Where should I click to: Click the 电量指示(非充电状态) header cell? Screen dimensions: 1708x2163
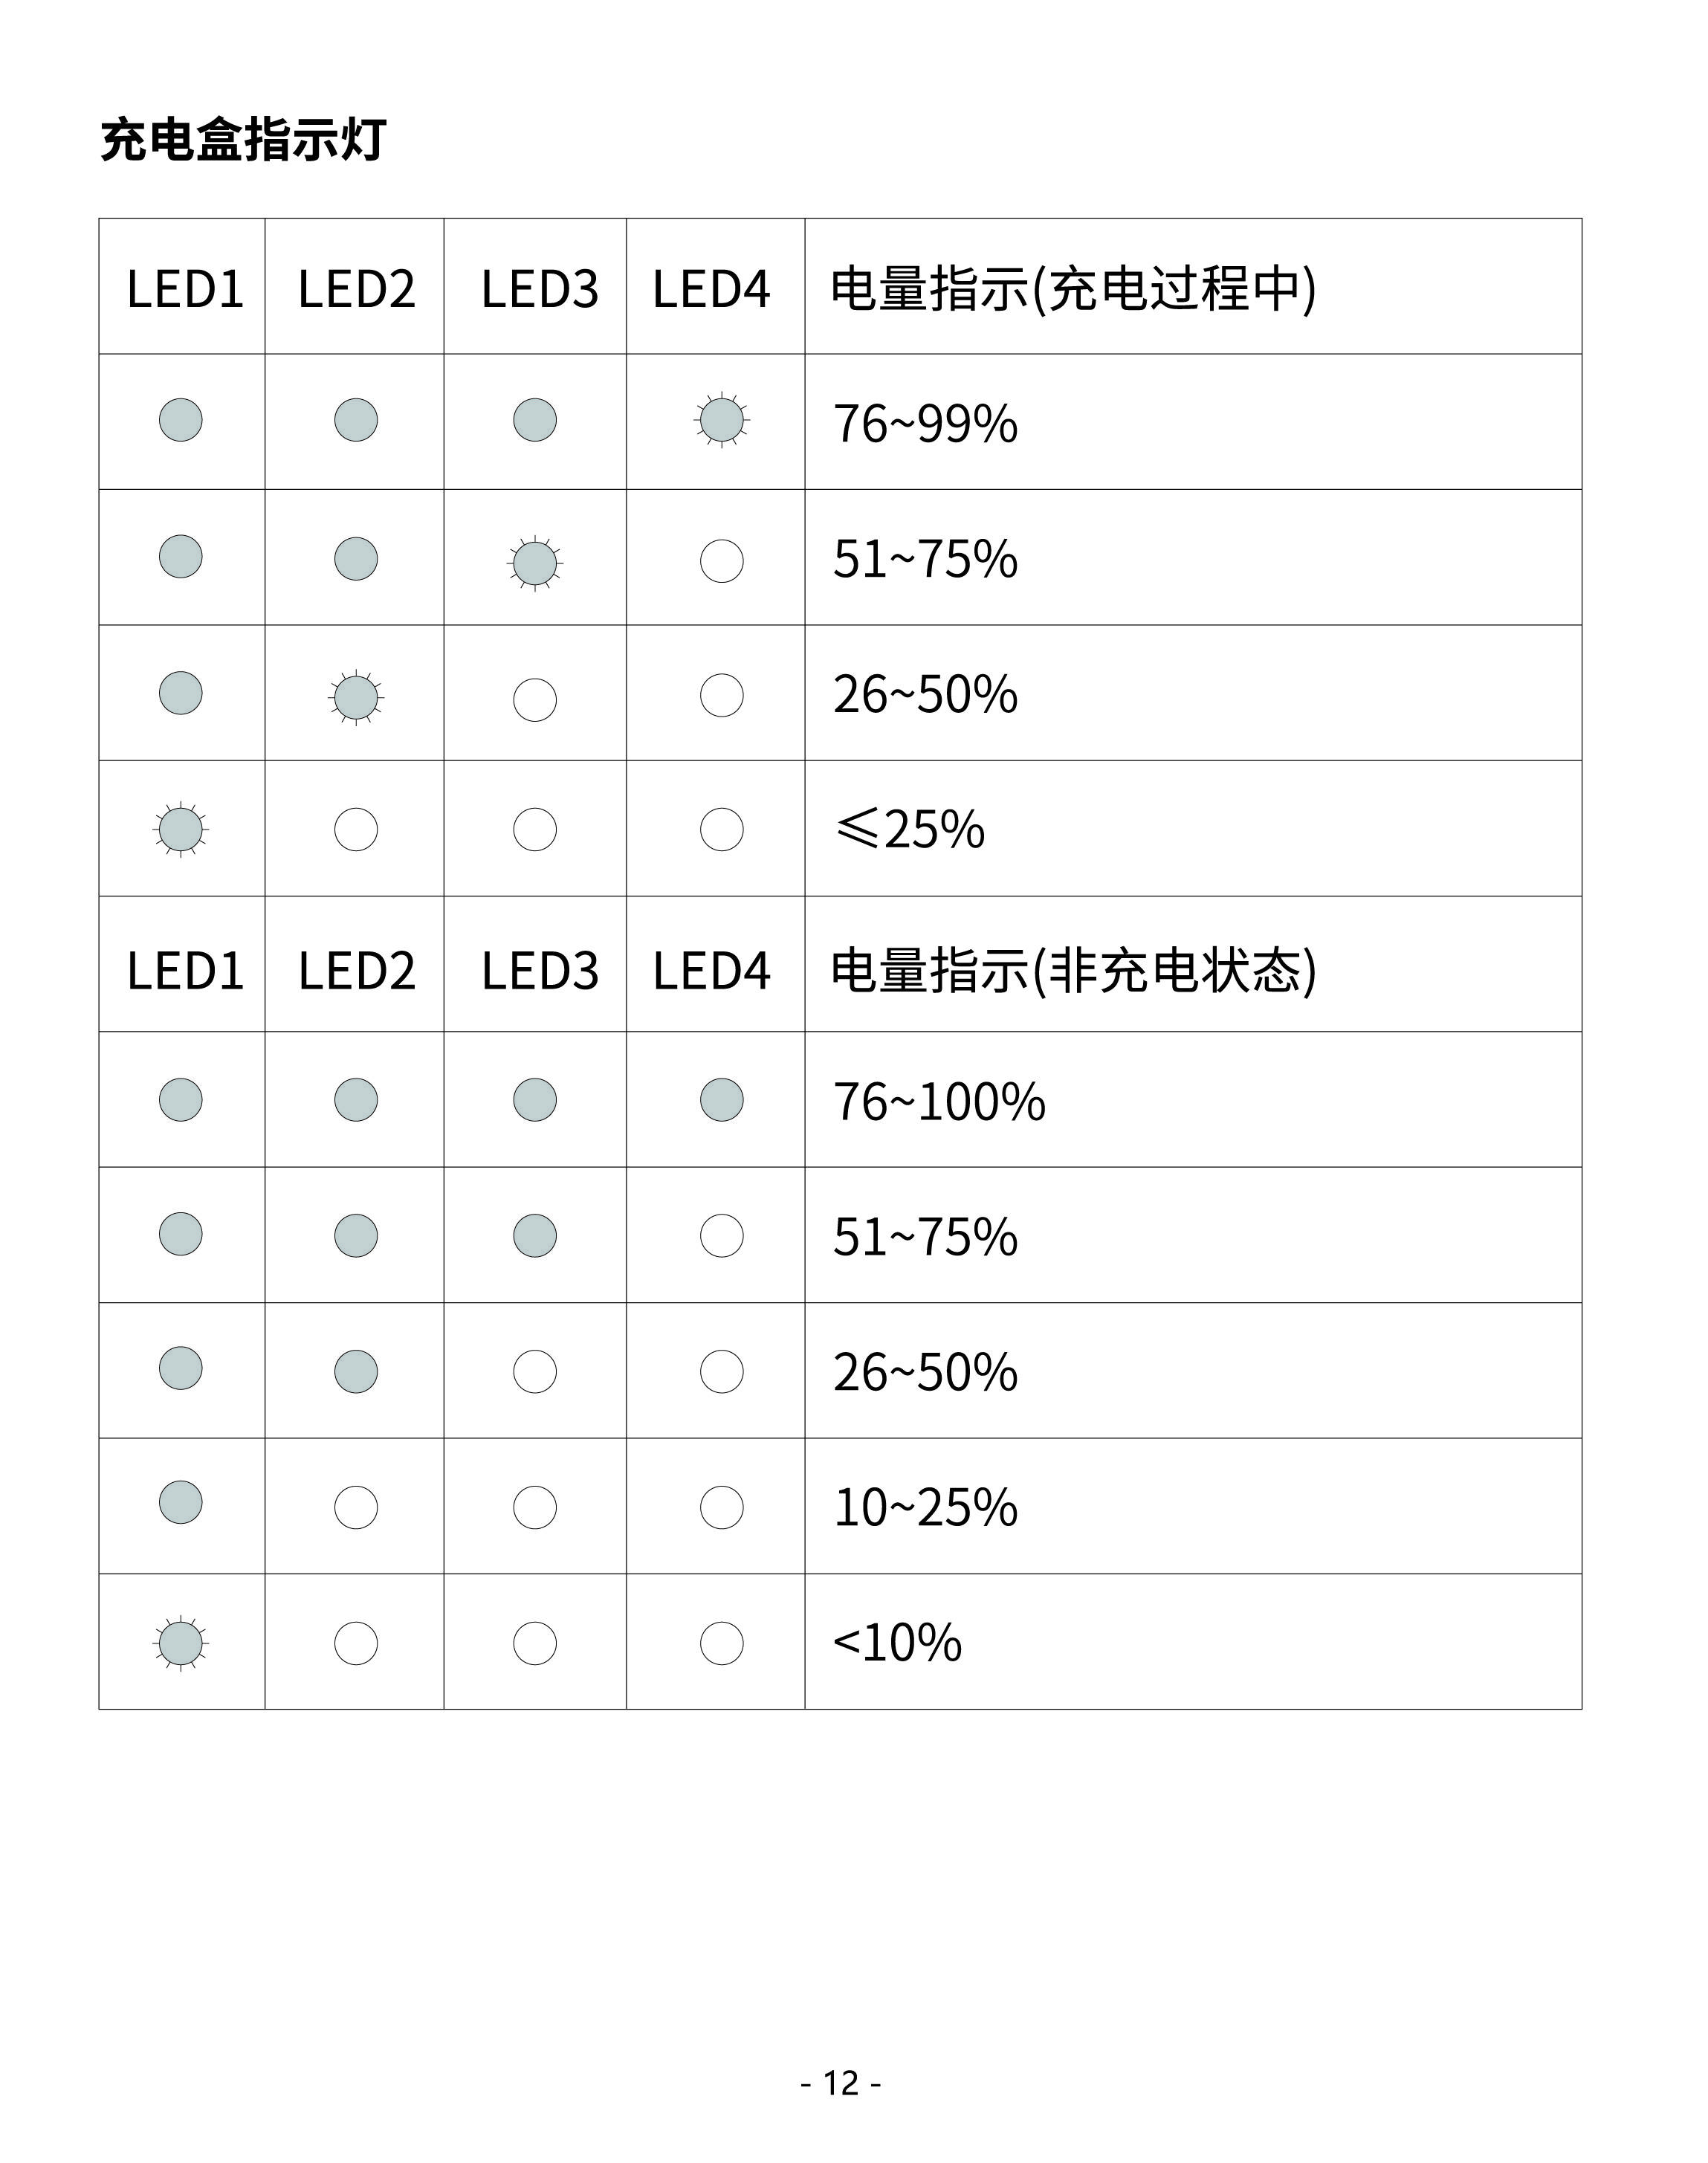[1193, 964]
